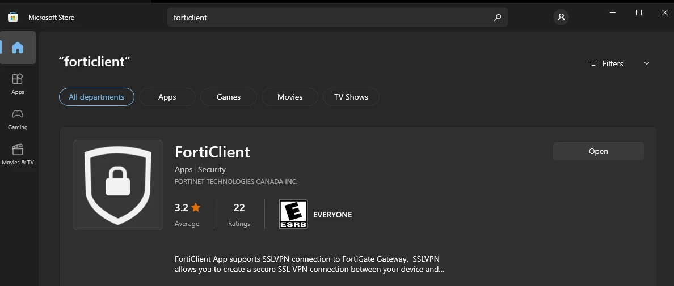Click the Microsoft Store logo icon

[13, 18]
